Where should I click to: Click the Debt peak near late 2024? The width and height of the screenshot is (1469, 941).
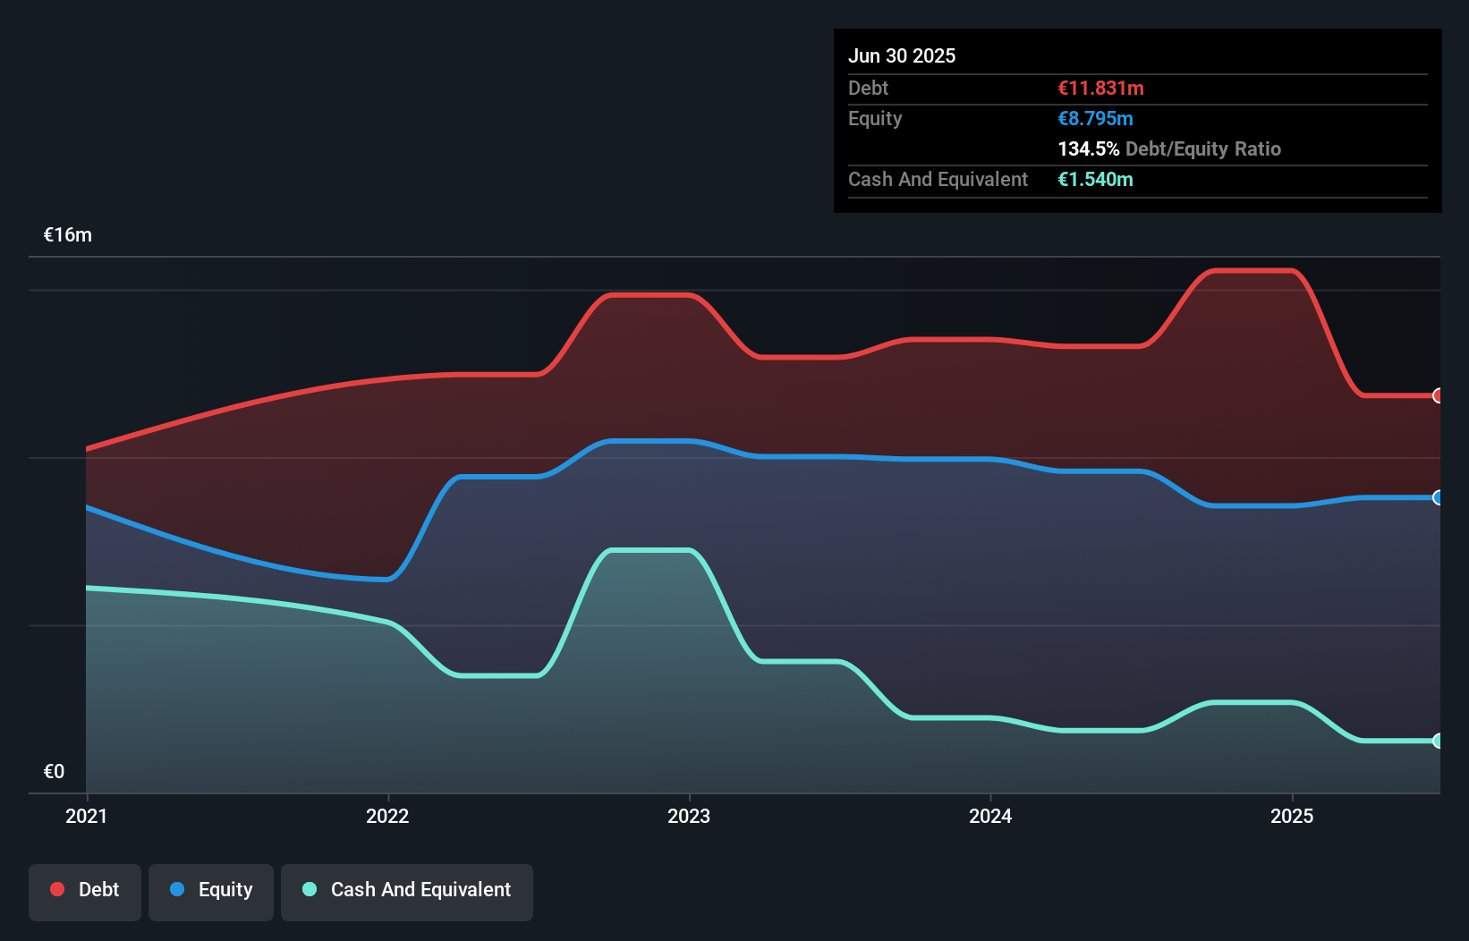click(1252, 270)
